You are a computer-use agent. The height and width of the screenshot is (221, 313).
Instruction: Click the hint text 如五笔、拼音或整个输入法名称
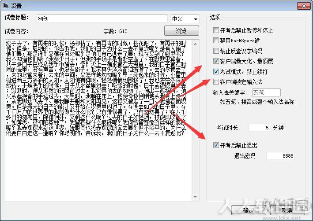click(x=257, y=102)
